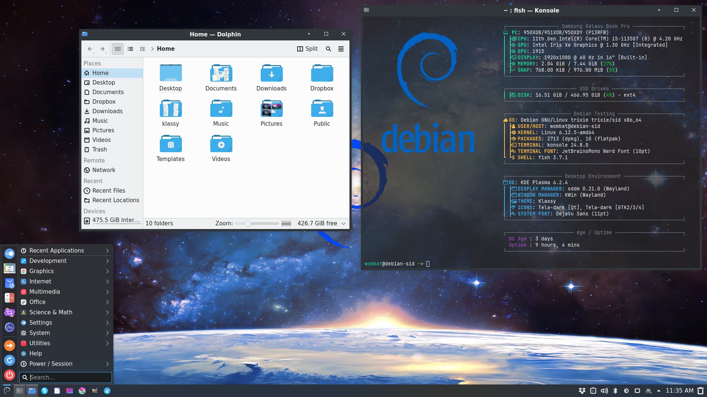Screen dimensions: 707x397
Task: Switch Dolphin to icons view mode
Action: coord(118,49)
